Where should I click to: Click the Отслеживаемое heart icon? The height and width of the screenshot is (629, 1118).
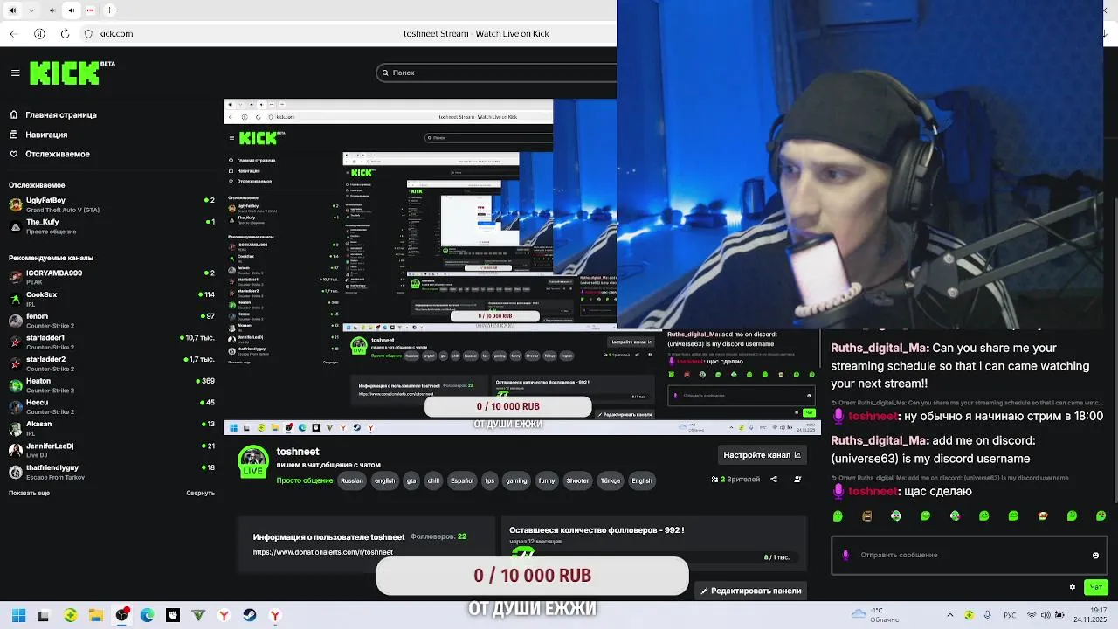(x=14, y=154)
